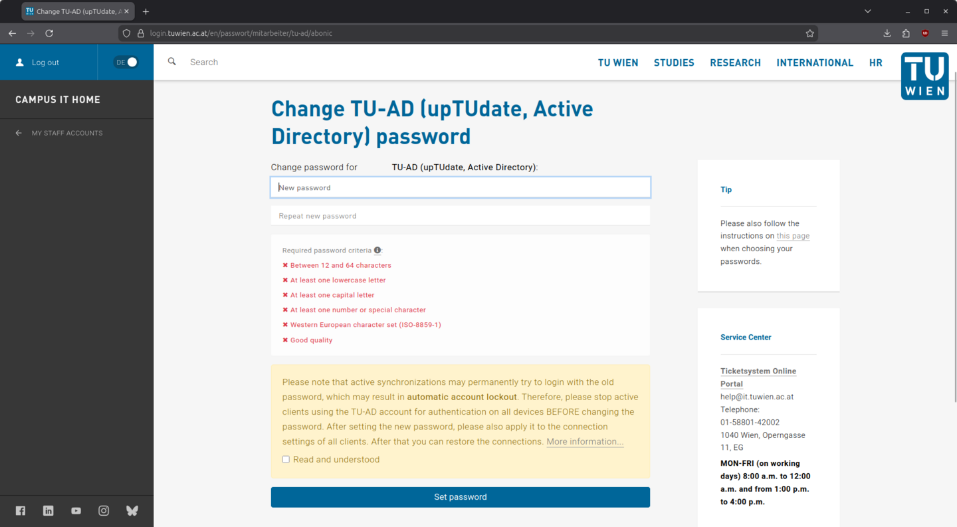Click the search magnifier icon
This screenshot has height=527, width=957.
172,62
